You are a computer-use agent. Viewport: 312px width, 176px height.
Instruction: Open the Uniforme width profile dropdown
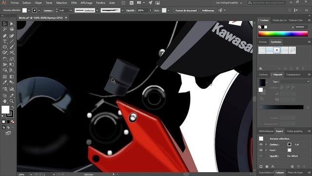click(x=97, y=10)
